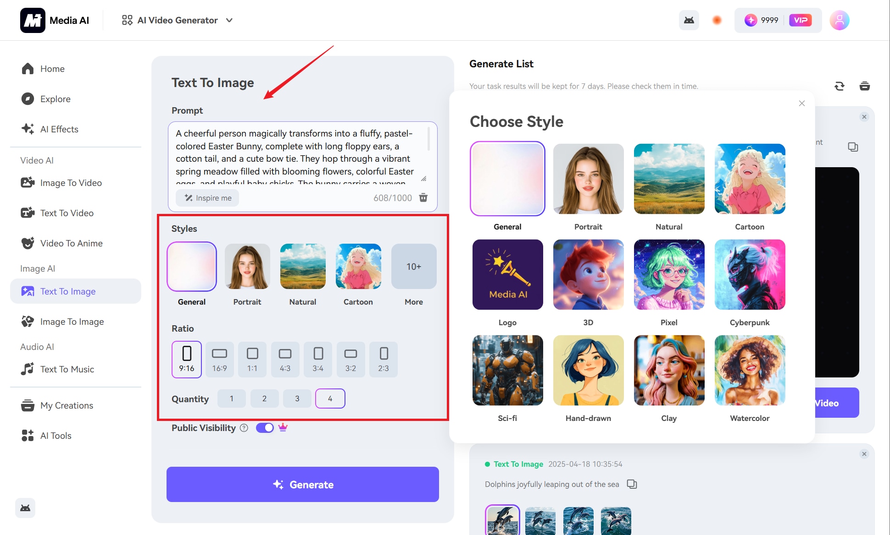Click the trash icon in prompt box

pyautogui.click(x=423, y=197)
